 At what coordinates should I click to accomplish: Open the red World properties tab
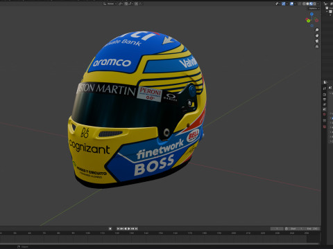325,114
